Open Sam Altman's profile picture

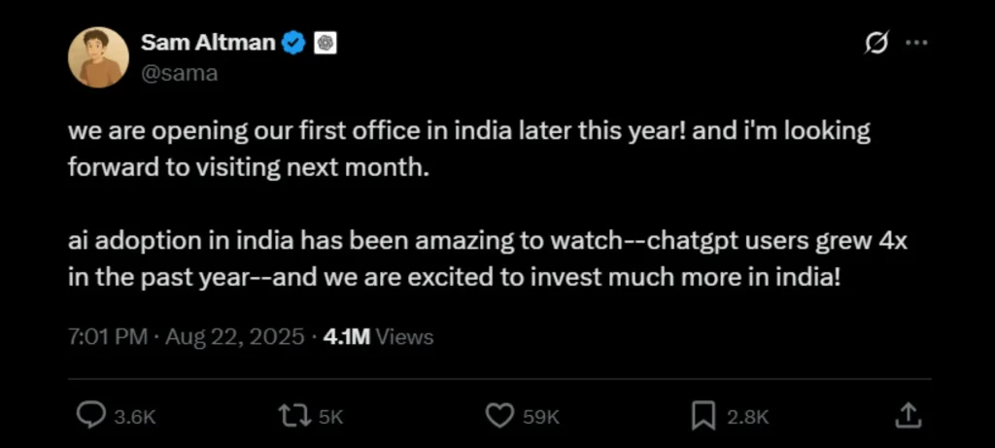(98, 57)
